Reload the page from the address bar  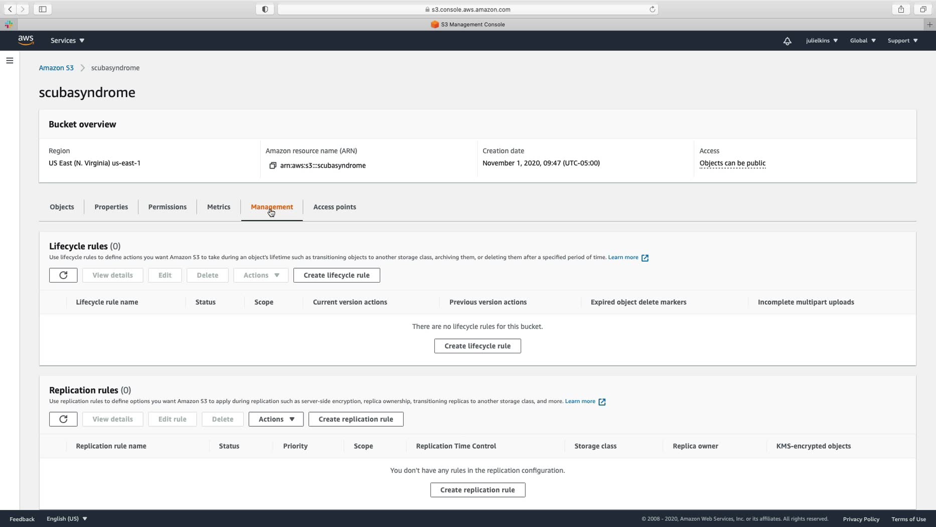[x=652, y=9]
